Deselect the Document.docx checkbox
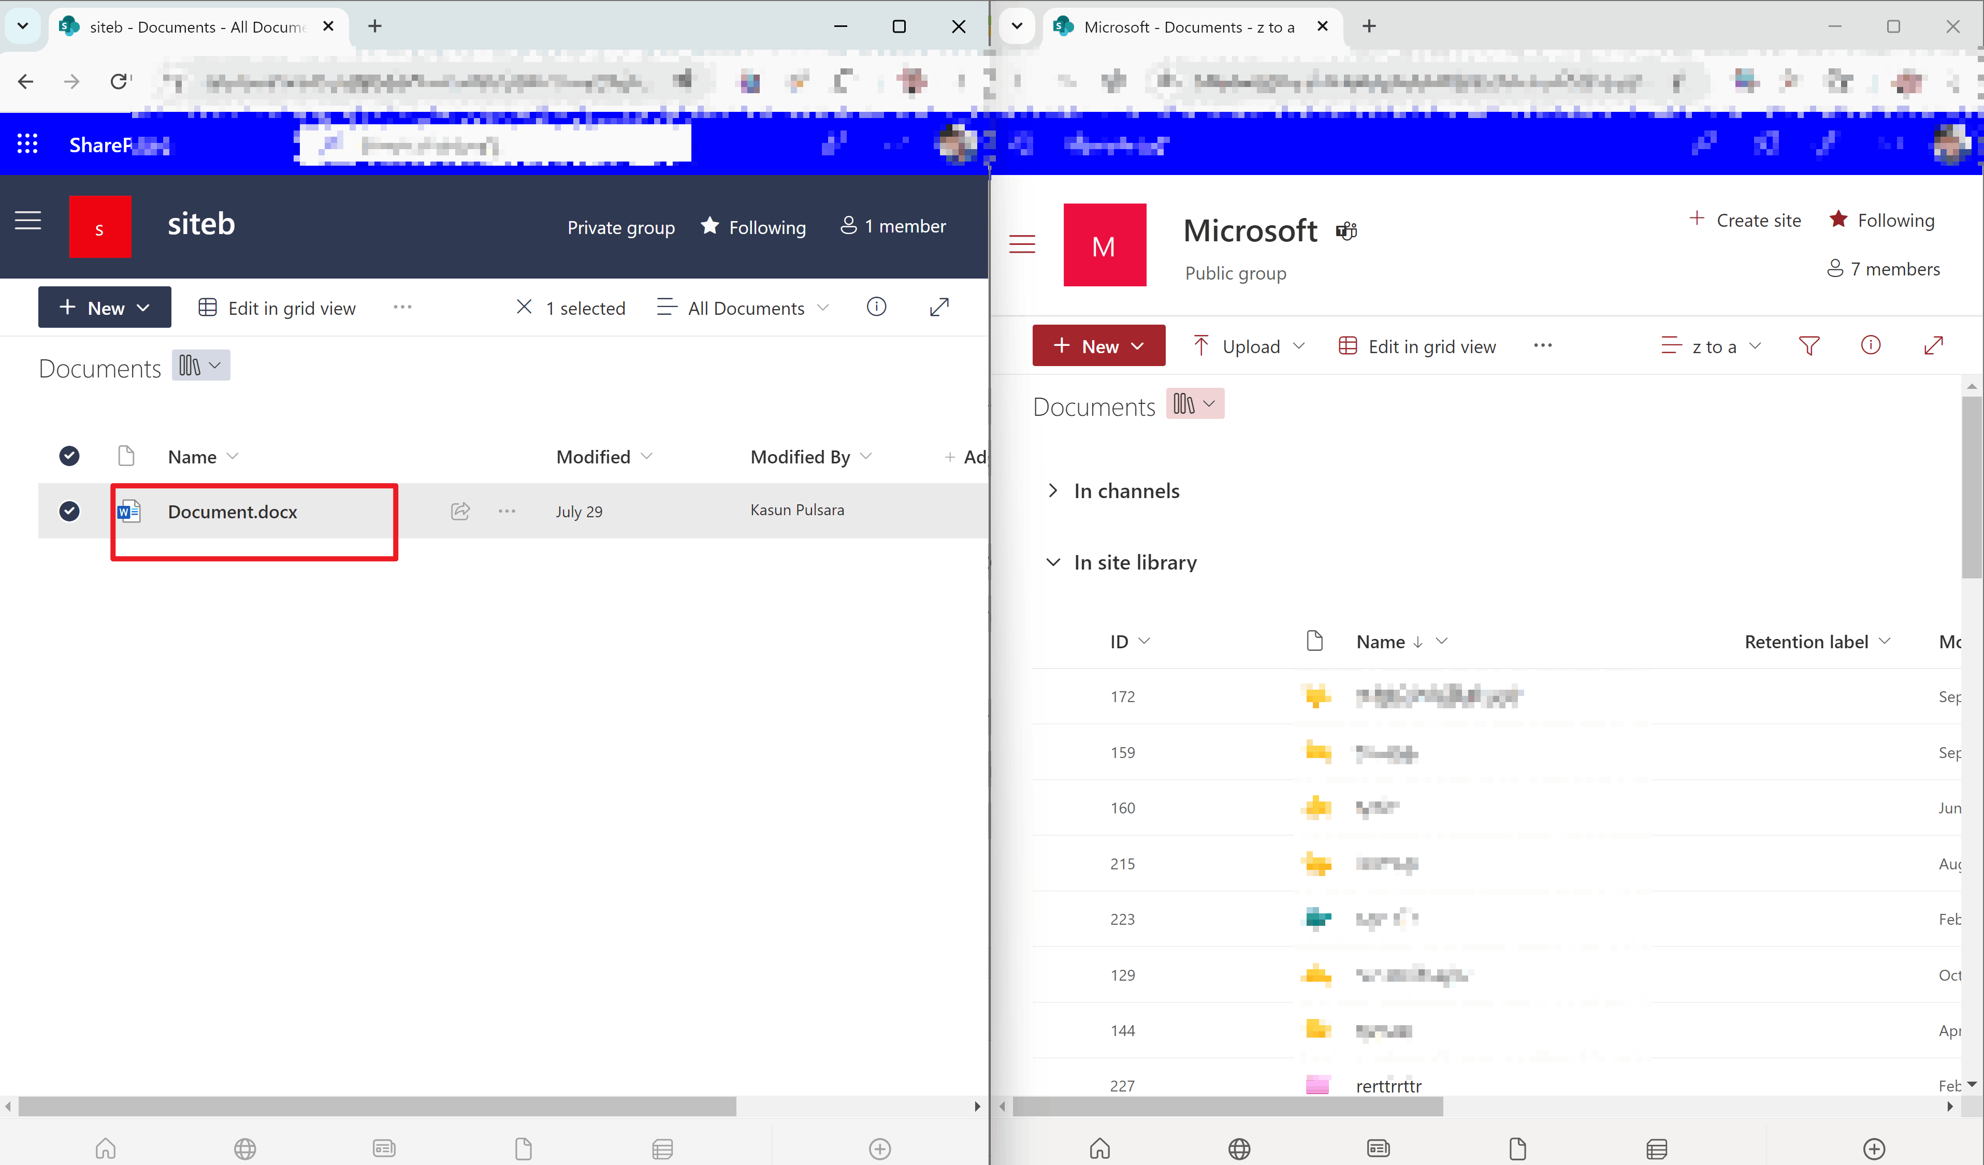The image size is (1984, 1165). [x=69, y=511]
